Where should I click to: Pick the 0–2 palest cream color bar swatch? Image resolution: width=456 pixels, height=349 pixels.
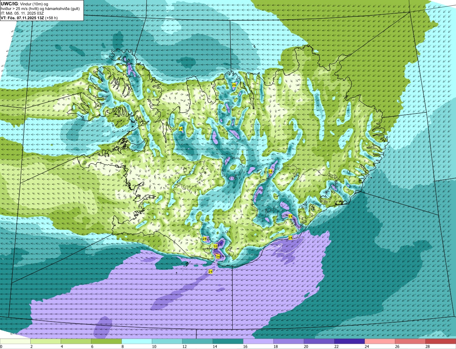[15, 342]
